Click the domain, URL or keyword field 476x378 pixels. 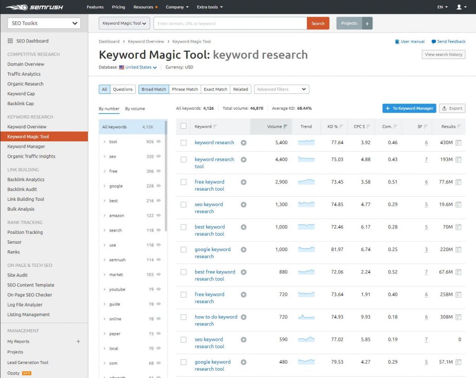230,23
